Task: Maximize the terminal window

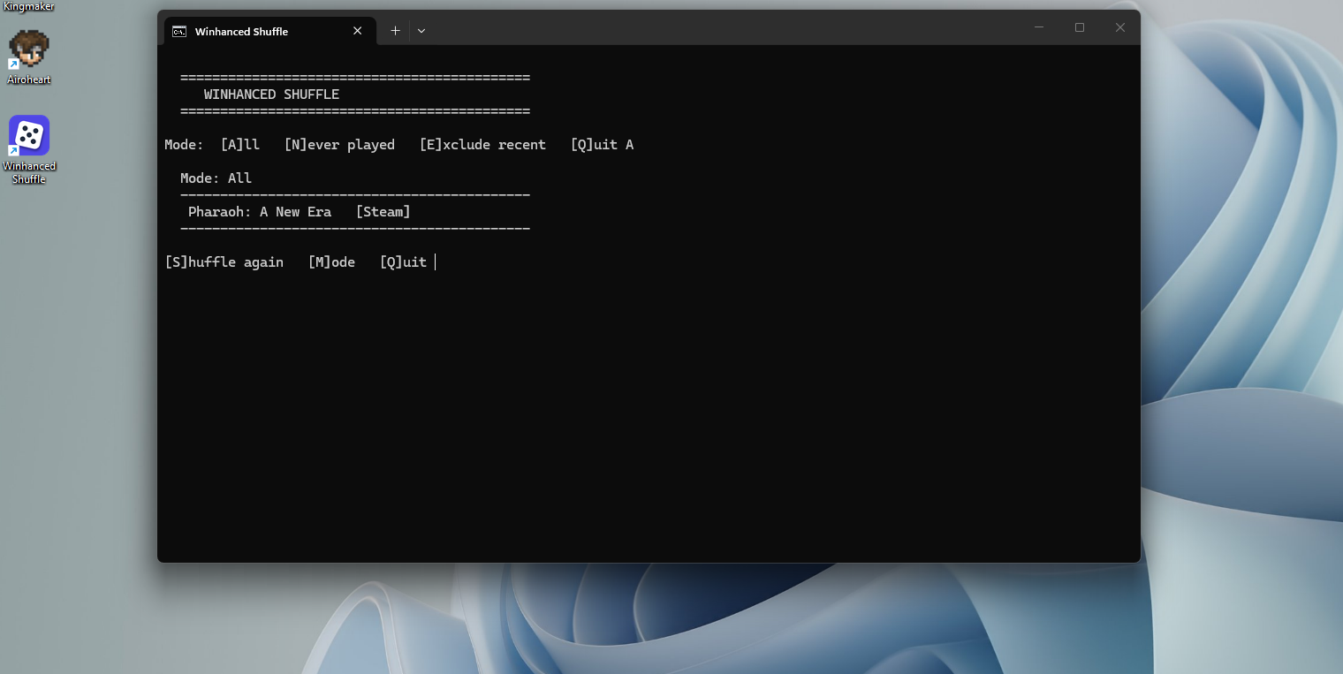Action: click(1080, 27)
